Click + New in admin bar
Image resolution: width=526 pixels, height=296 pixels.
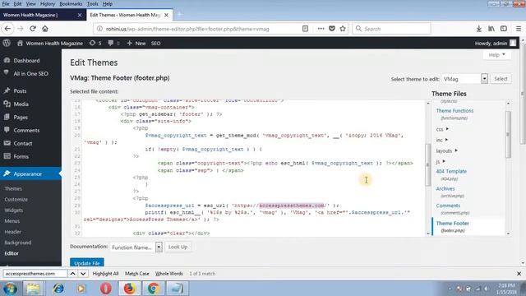pyautogui.click(x=136, y=44)
